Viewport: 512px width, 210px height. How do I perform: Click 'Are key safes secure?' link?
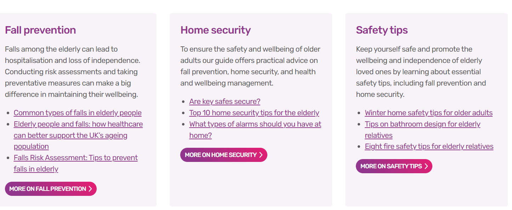(224, 101)
